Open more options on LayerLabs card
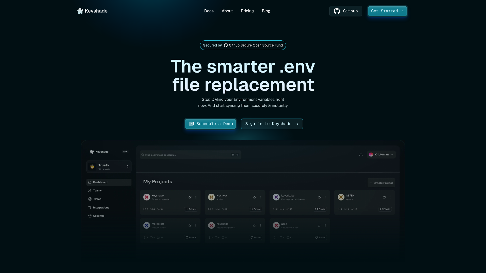This screenshot has height=273, width=486. 325,197
